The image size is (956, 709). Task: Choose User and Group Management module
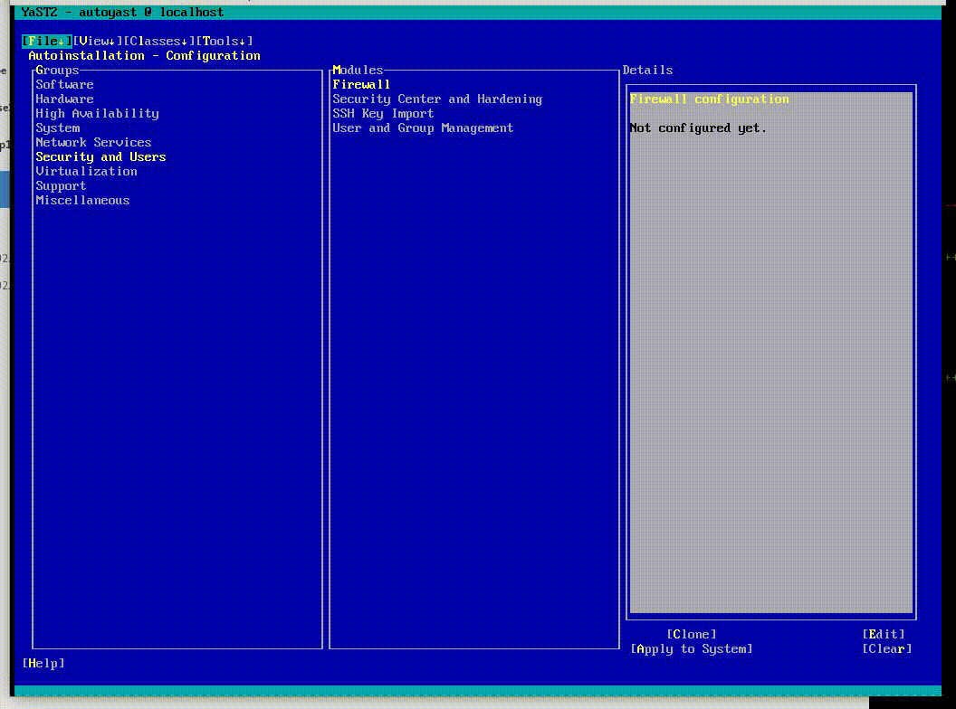[x=423, y=128]
